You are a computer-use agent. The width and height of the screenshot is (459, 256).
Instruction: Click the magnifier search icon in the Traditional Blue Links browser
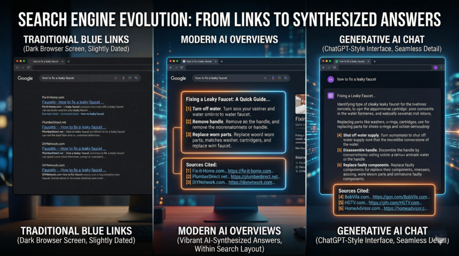[x=136, y=78]
